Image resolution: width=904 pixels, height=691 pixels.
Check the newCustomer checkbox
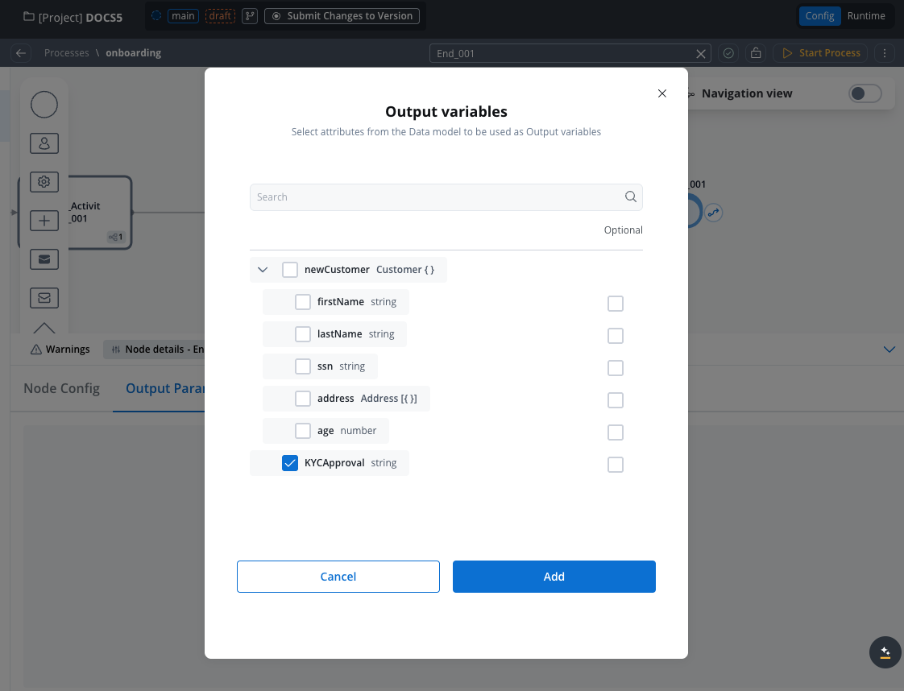click(290, 270)
